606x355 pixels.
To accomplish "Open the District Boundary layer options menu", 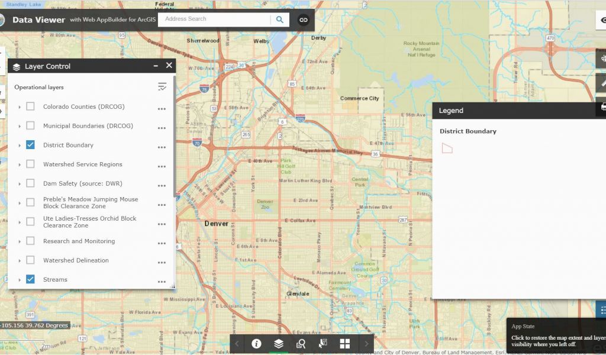I will coord(162,147).
